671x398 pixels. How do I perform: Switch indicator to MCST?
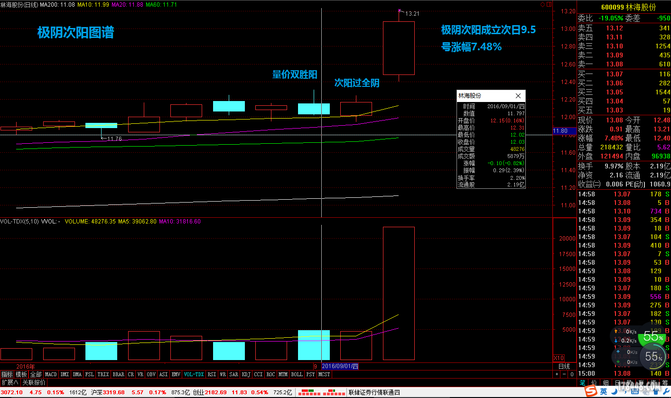[324, 374]
